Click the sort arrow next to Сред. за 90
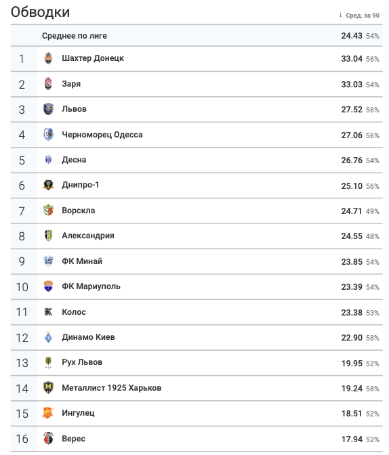The height and width of the screenshot is (455, 389). pyautogui.click(x=340, y=15)
